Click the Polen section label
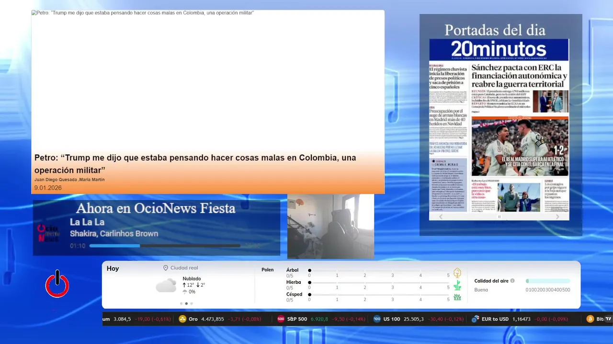 point(268,270)
